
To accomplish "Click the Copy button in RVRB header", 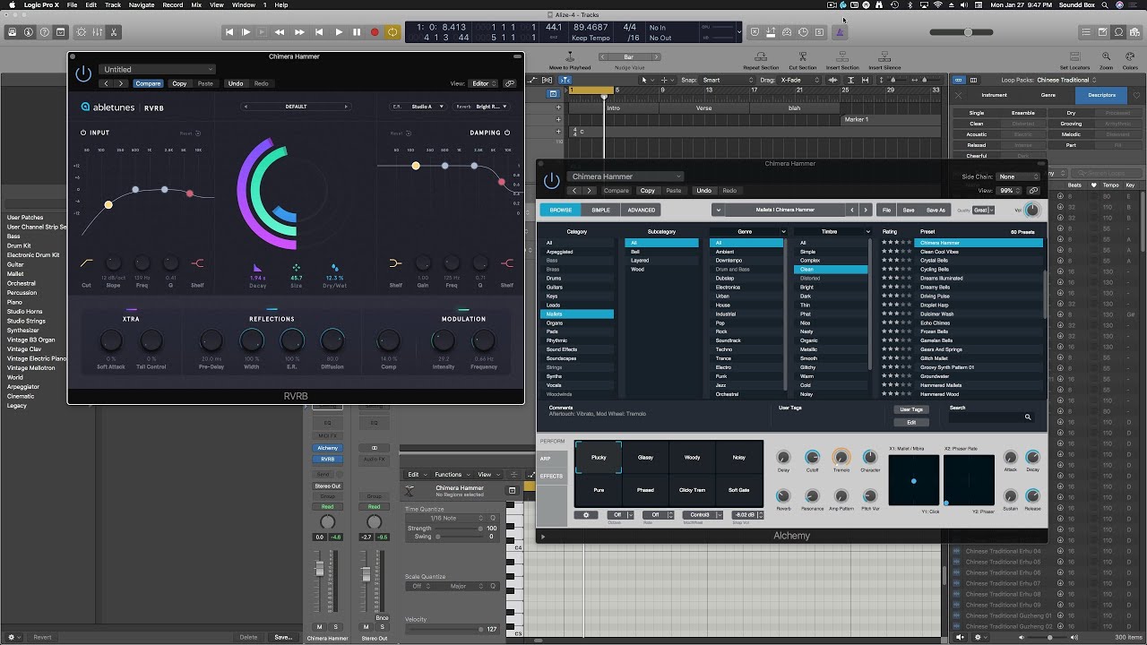I will [179, 83].
